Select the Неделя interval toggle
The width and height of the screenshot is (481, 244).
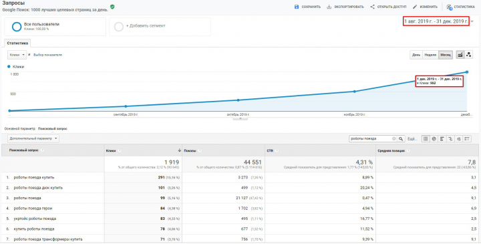(x=430, y=55)
